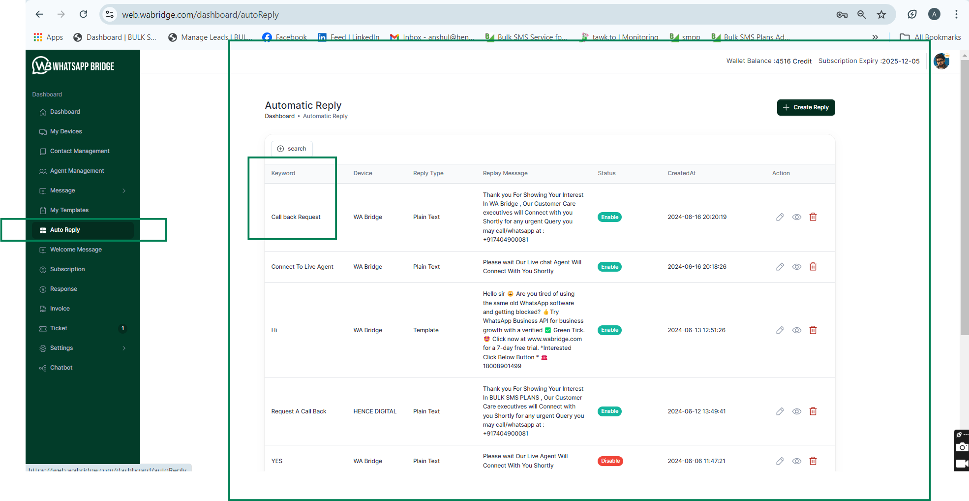
Task: Open Subscription page
Action: pyautogui.click(x=67, y=269)
